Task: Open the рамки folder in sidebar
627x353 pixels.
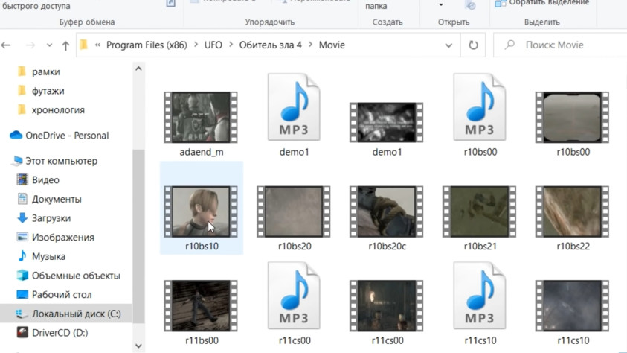Action: point(39,71)
